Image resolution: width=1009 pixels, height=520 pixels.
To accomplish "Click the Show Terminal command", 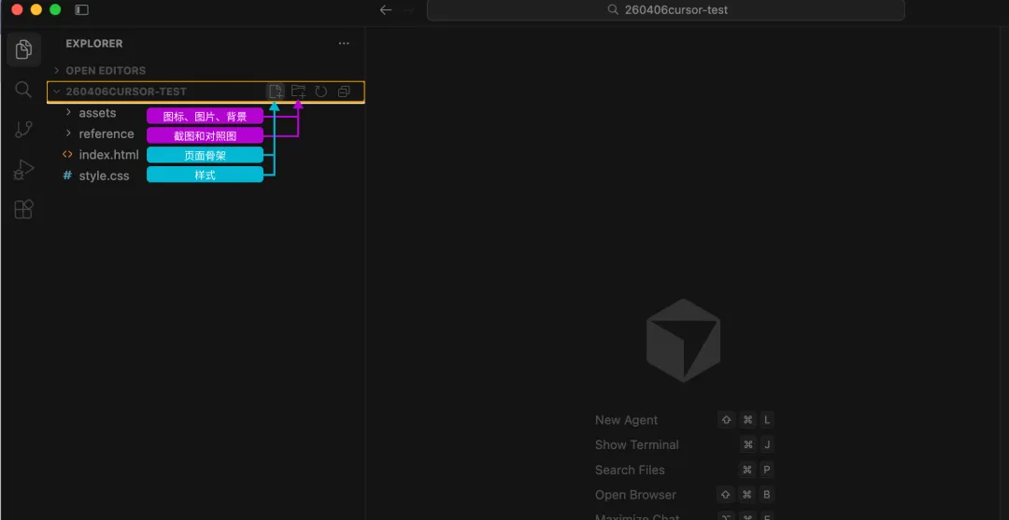I will 636,445.
